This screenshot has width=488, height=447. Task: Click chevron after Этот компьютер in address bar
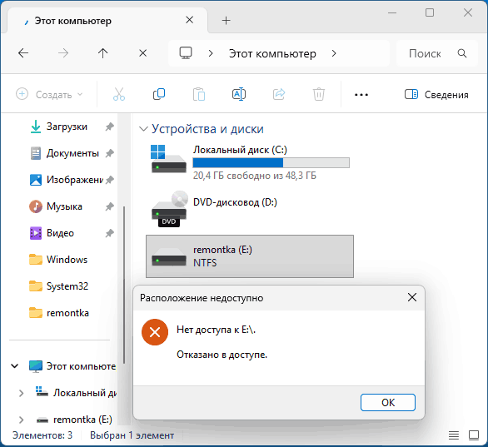click(x=334, y=53)
